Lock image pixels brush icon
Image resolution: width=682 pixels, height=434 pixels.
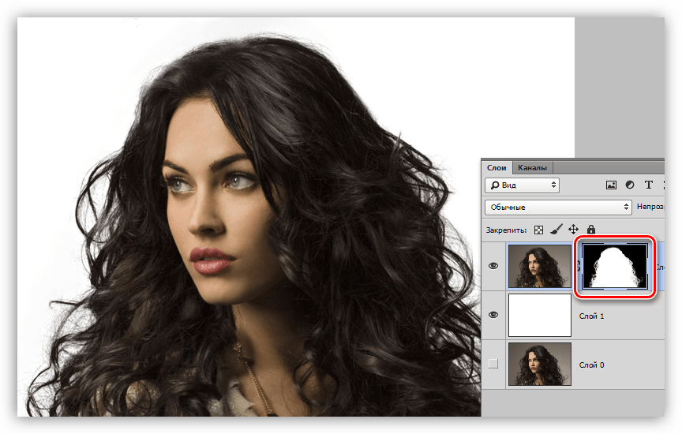[x=556, y=230]
